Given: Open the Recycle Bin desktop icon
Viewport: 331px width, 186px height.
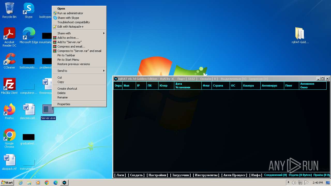Looking at the screenshot, I should 9,10.
